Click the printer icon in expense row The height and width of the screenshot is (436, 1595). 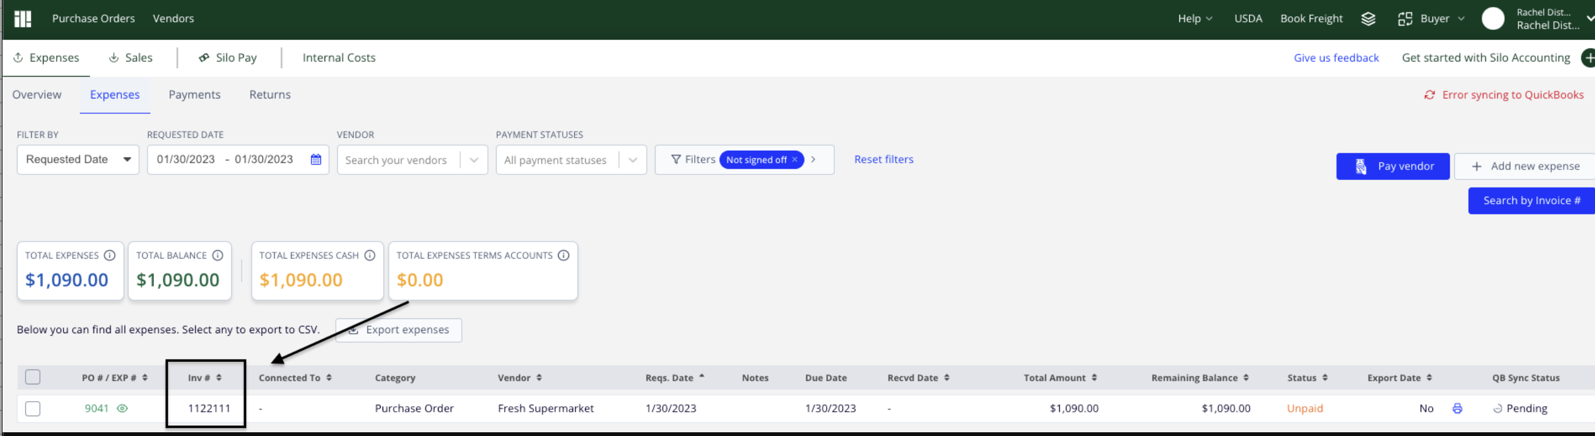pyautogui.click(x=1457, y=409)
